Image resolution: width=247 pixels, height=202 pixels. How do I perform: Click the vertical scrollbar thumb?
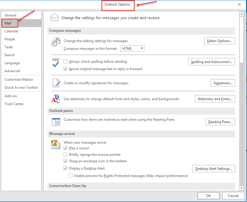point(241,39)
